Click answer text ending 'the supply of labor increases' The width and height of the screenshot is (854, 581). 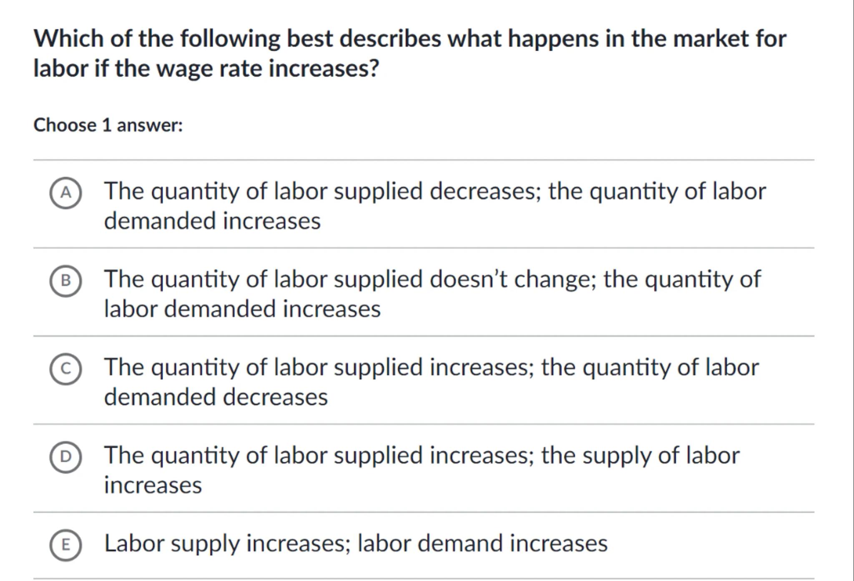(421, 456)
